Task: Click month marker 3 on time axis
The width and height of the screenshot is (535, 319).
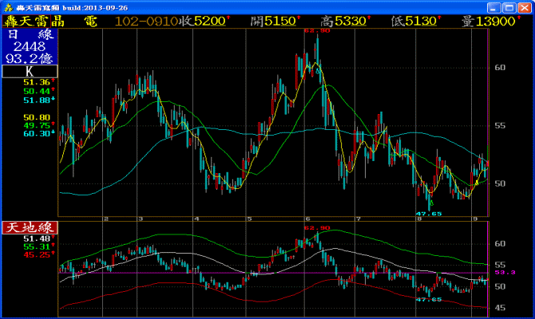Action: coord(141,219)
